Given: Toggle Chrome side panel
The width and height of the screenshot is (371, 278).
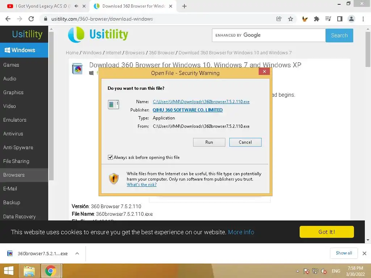Looking at the screenshot, I should 340,19.
